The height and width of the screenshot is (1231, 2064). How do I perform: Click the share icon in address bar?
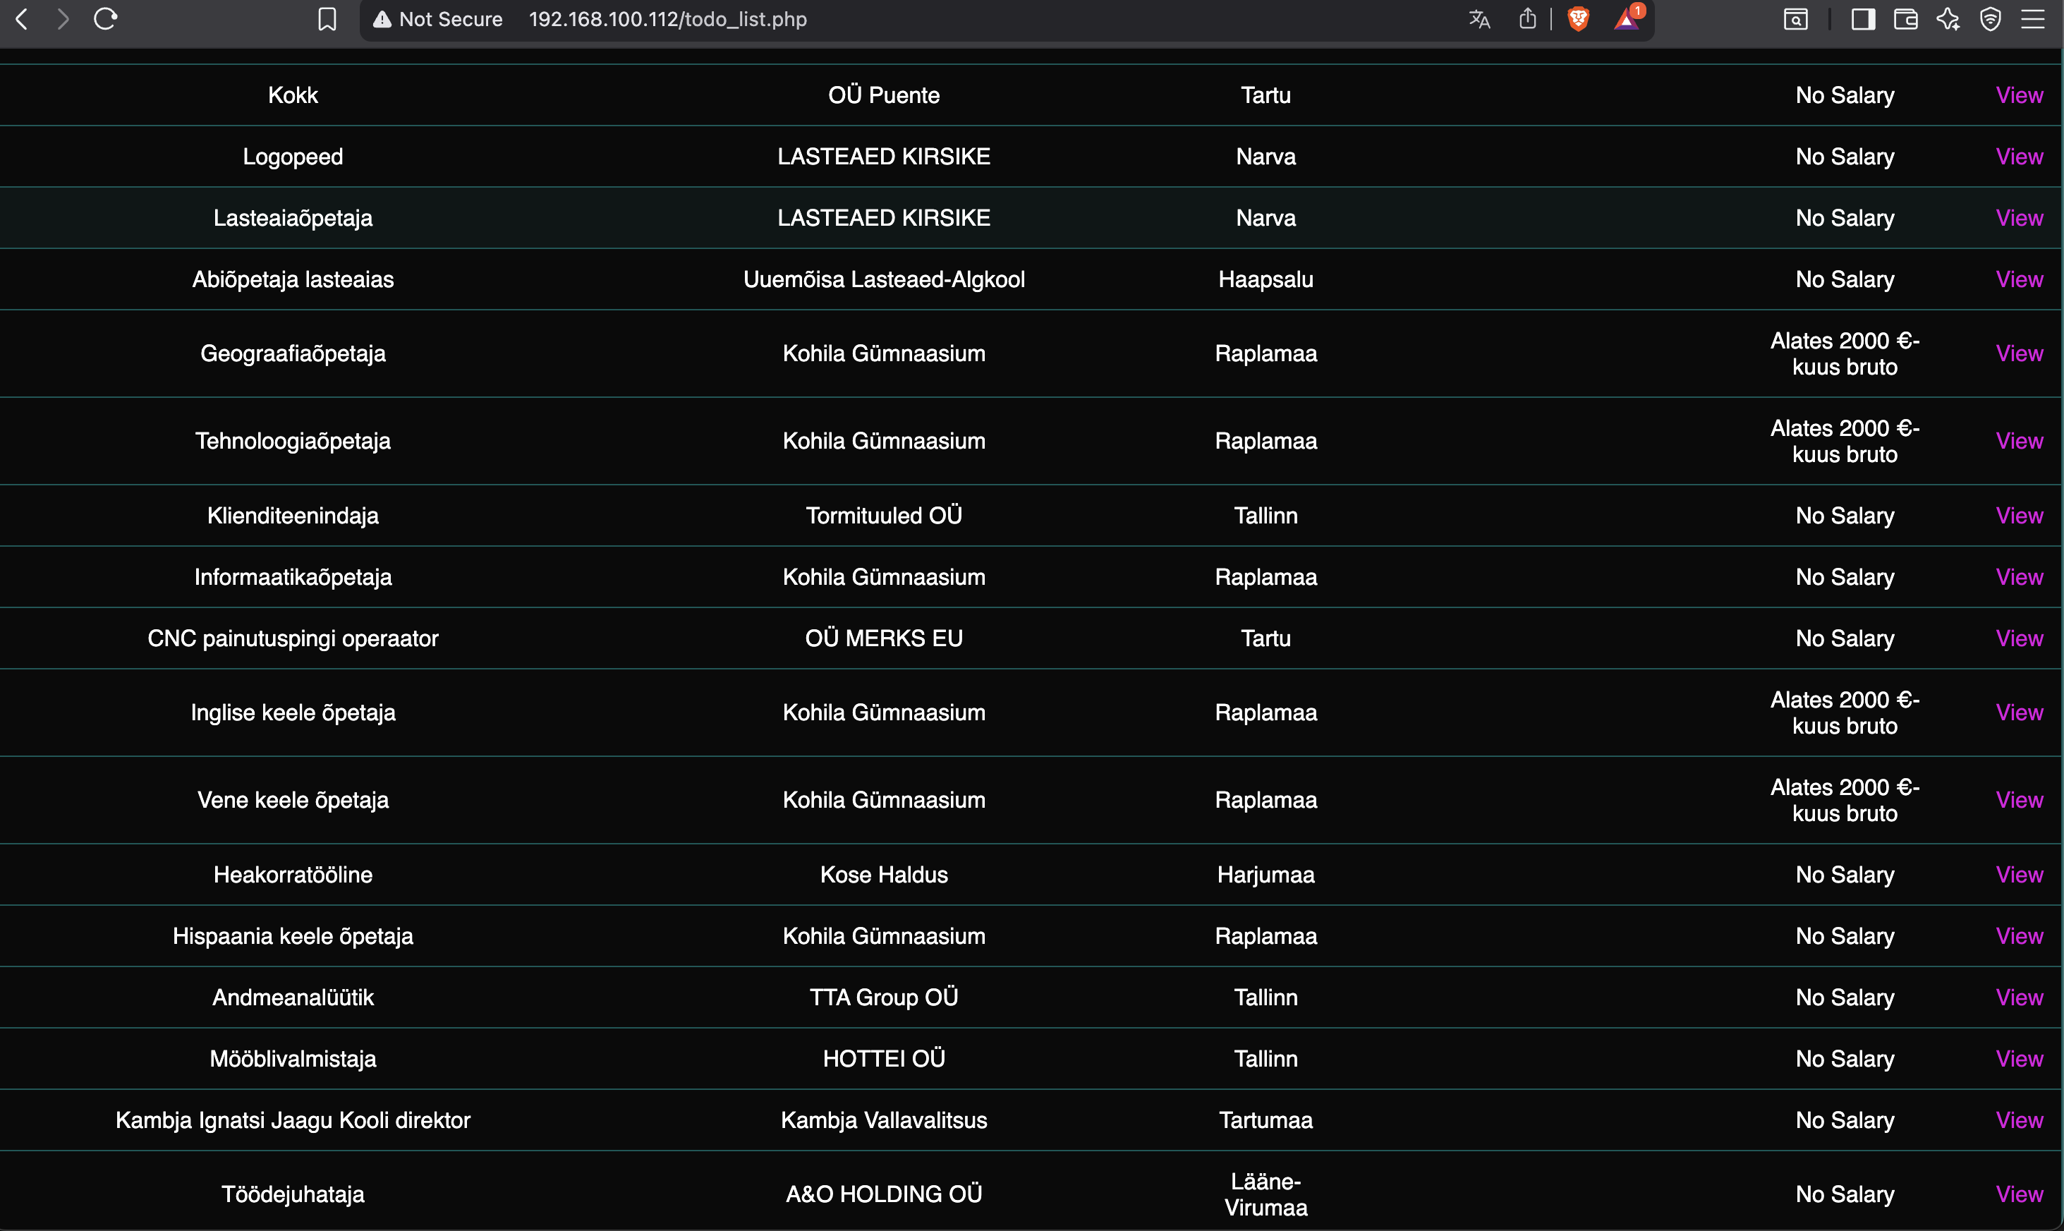coord(1527,19)
